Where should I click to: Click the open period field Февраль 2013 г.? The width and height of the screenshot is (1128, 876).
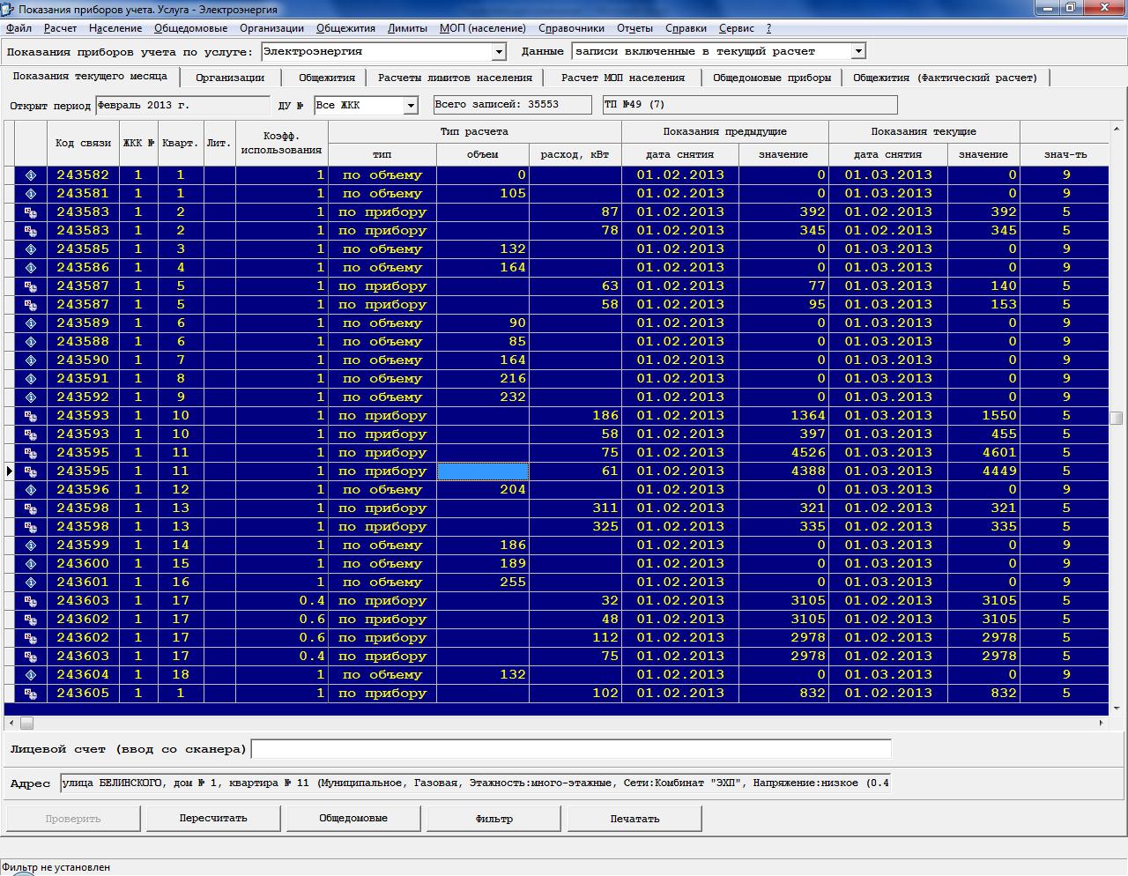point(182,106)
